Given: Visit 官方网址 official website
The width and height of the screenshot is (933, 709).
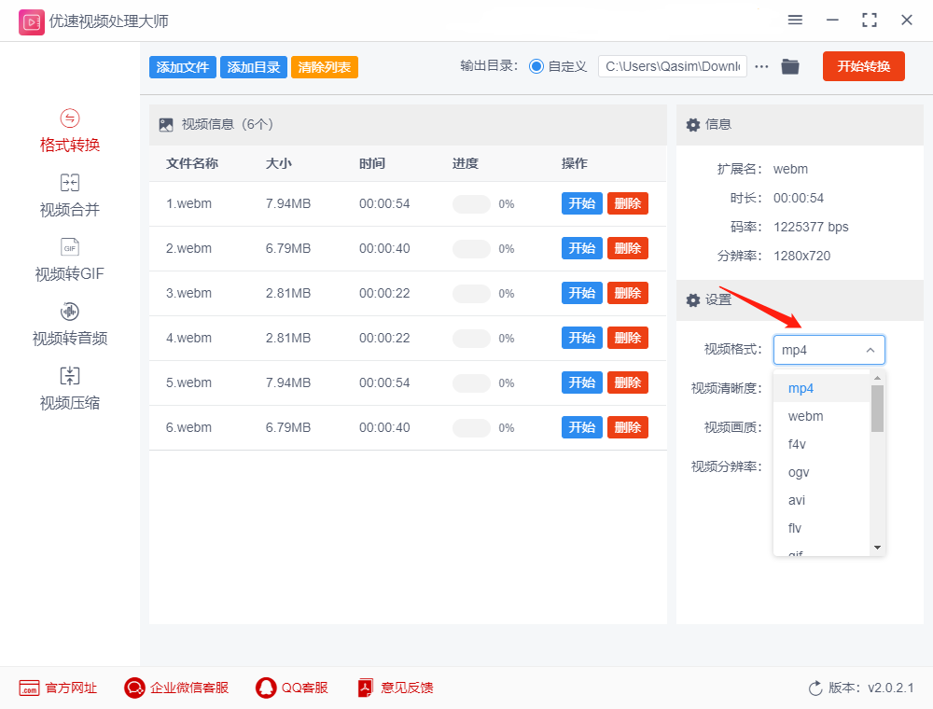Looking at the screenshot, I should pyautogui.click(x=58, y=688).
